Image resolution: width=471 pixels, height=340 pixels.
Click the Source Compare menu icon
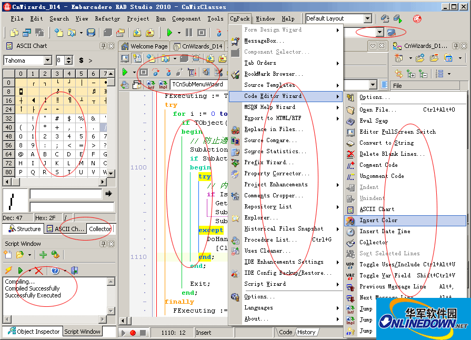(236, 141)
